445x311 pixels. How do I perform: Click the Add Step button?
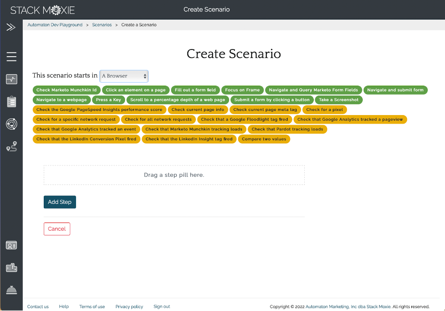(59, 202)
